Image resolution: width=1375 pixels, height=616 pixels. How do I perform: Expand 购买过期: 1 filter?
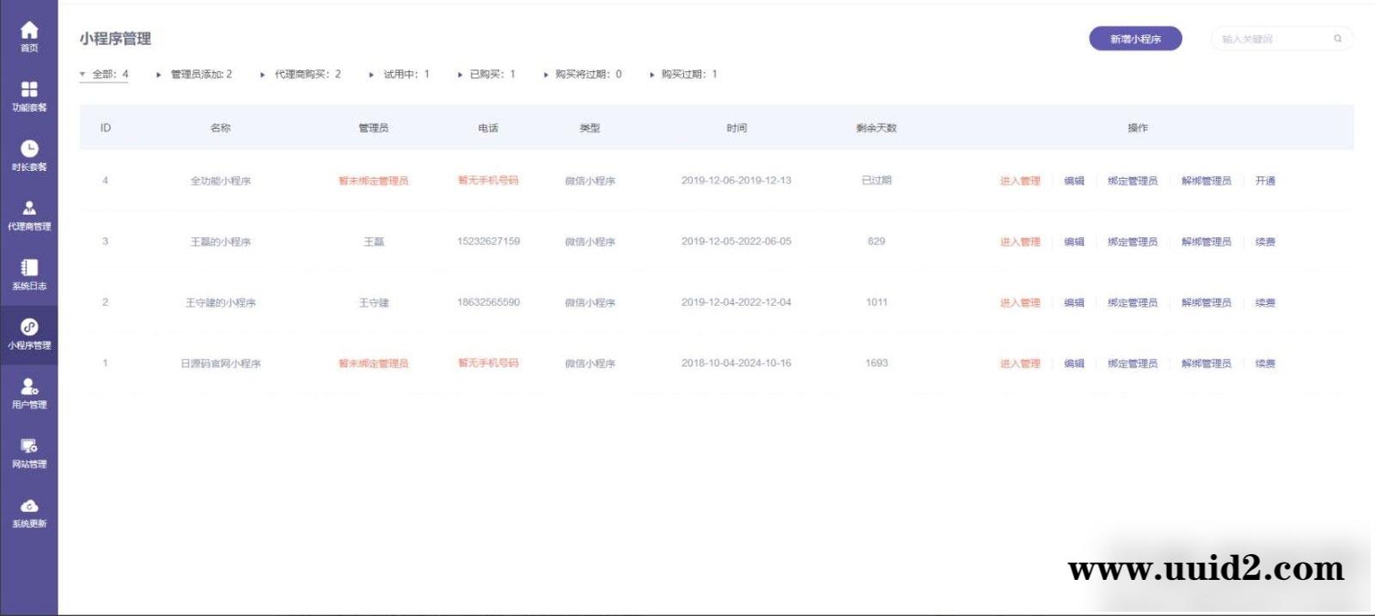684,75
